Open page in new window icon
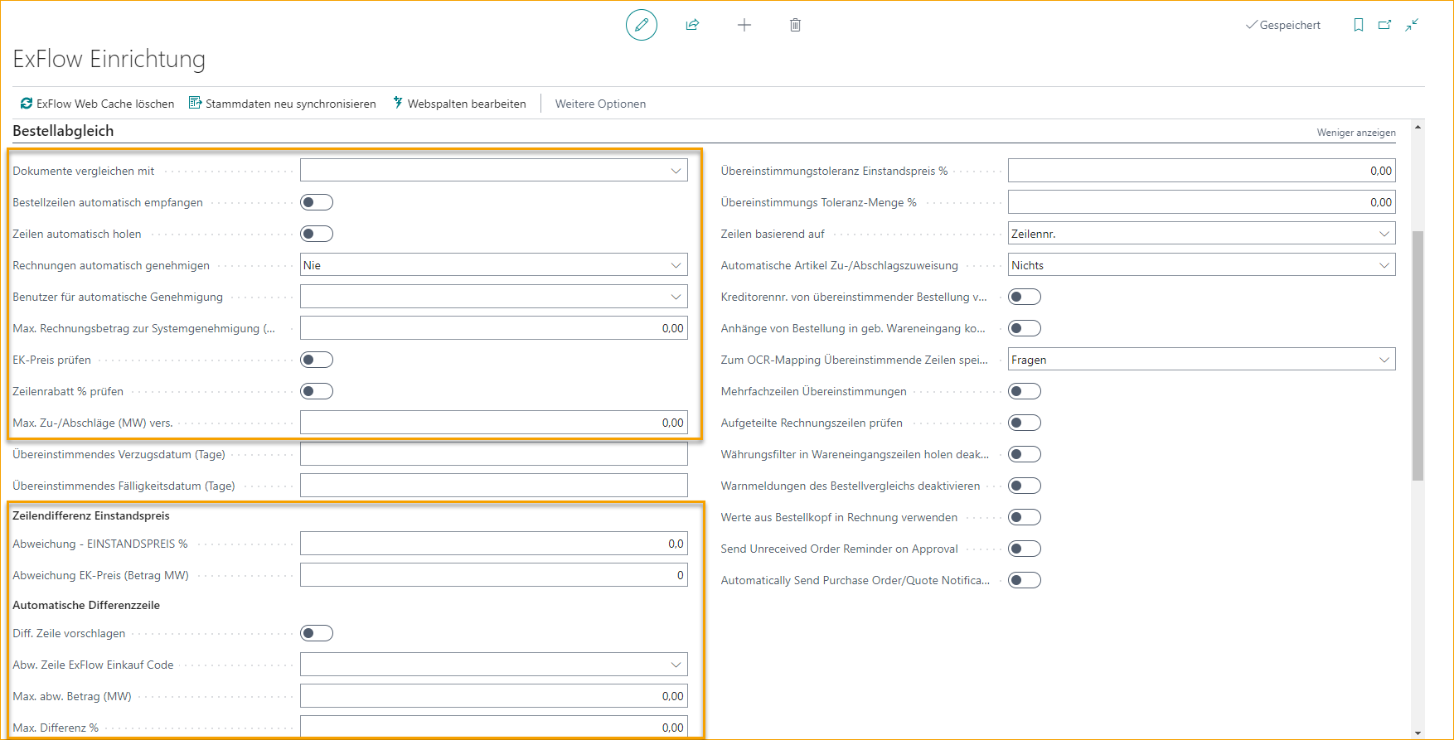 (x=1384, y=25)
